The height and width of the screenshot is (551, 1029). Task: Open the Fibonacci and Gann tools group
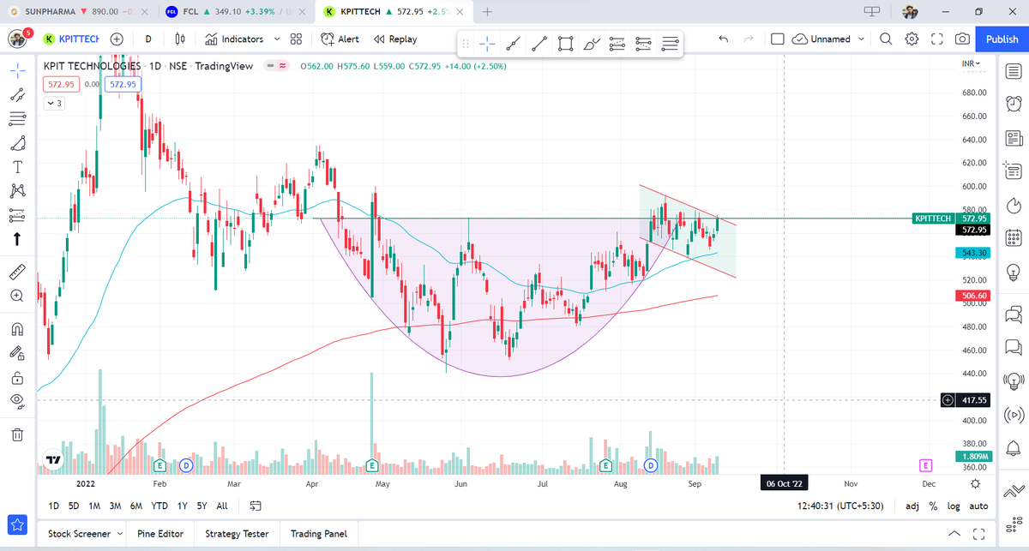pyautogui.click(x=17, y=119)
